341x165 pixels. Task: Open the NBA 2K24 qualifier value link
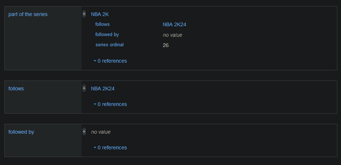pos(175,24)
